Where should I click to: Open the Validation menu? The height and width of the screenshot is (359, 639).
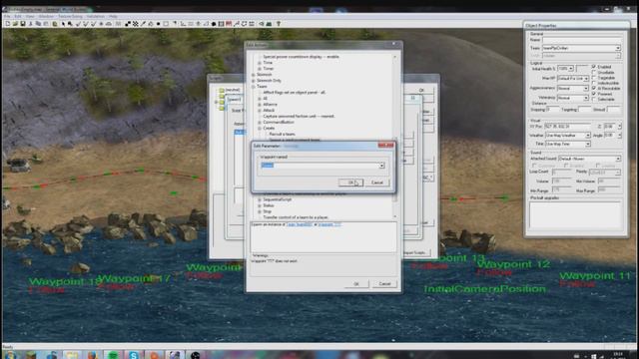(x=96, y=16)
